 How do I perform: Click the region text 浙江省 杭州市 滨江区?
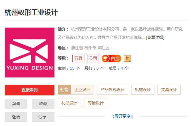coord(90,48)
